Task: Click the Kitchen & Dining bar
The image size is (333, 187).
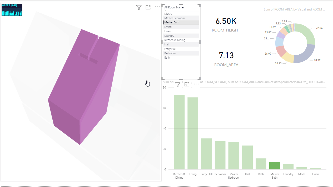Action: tap(179, 132)
